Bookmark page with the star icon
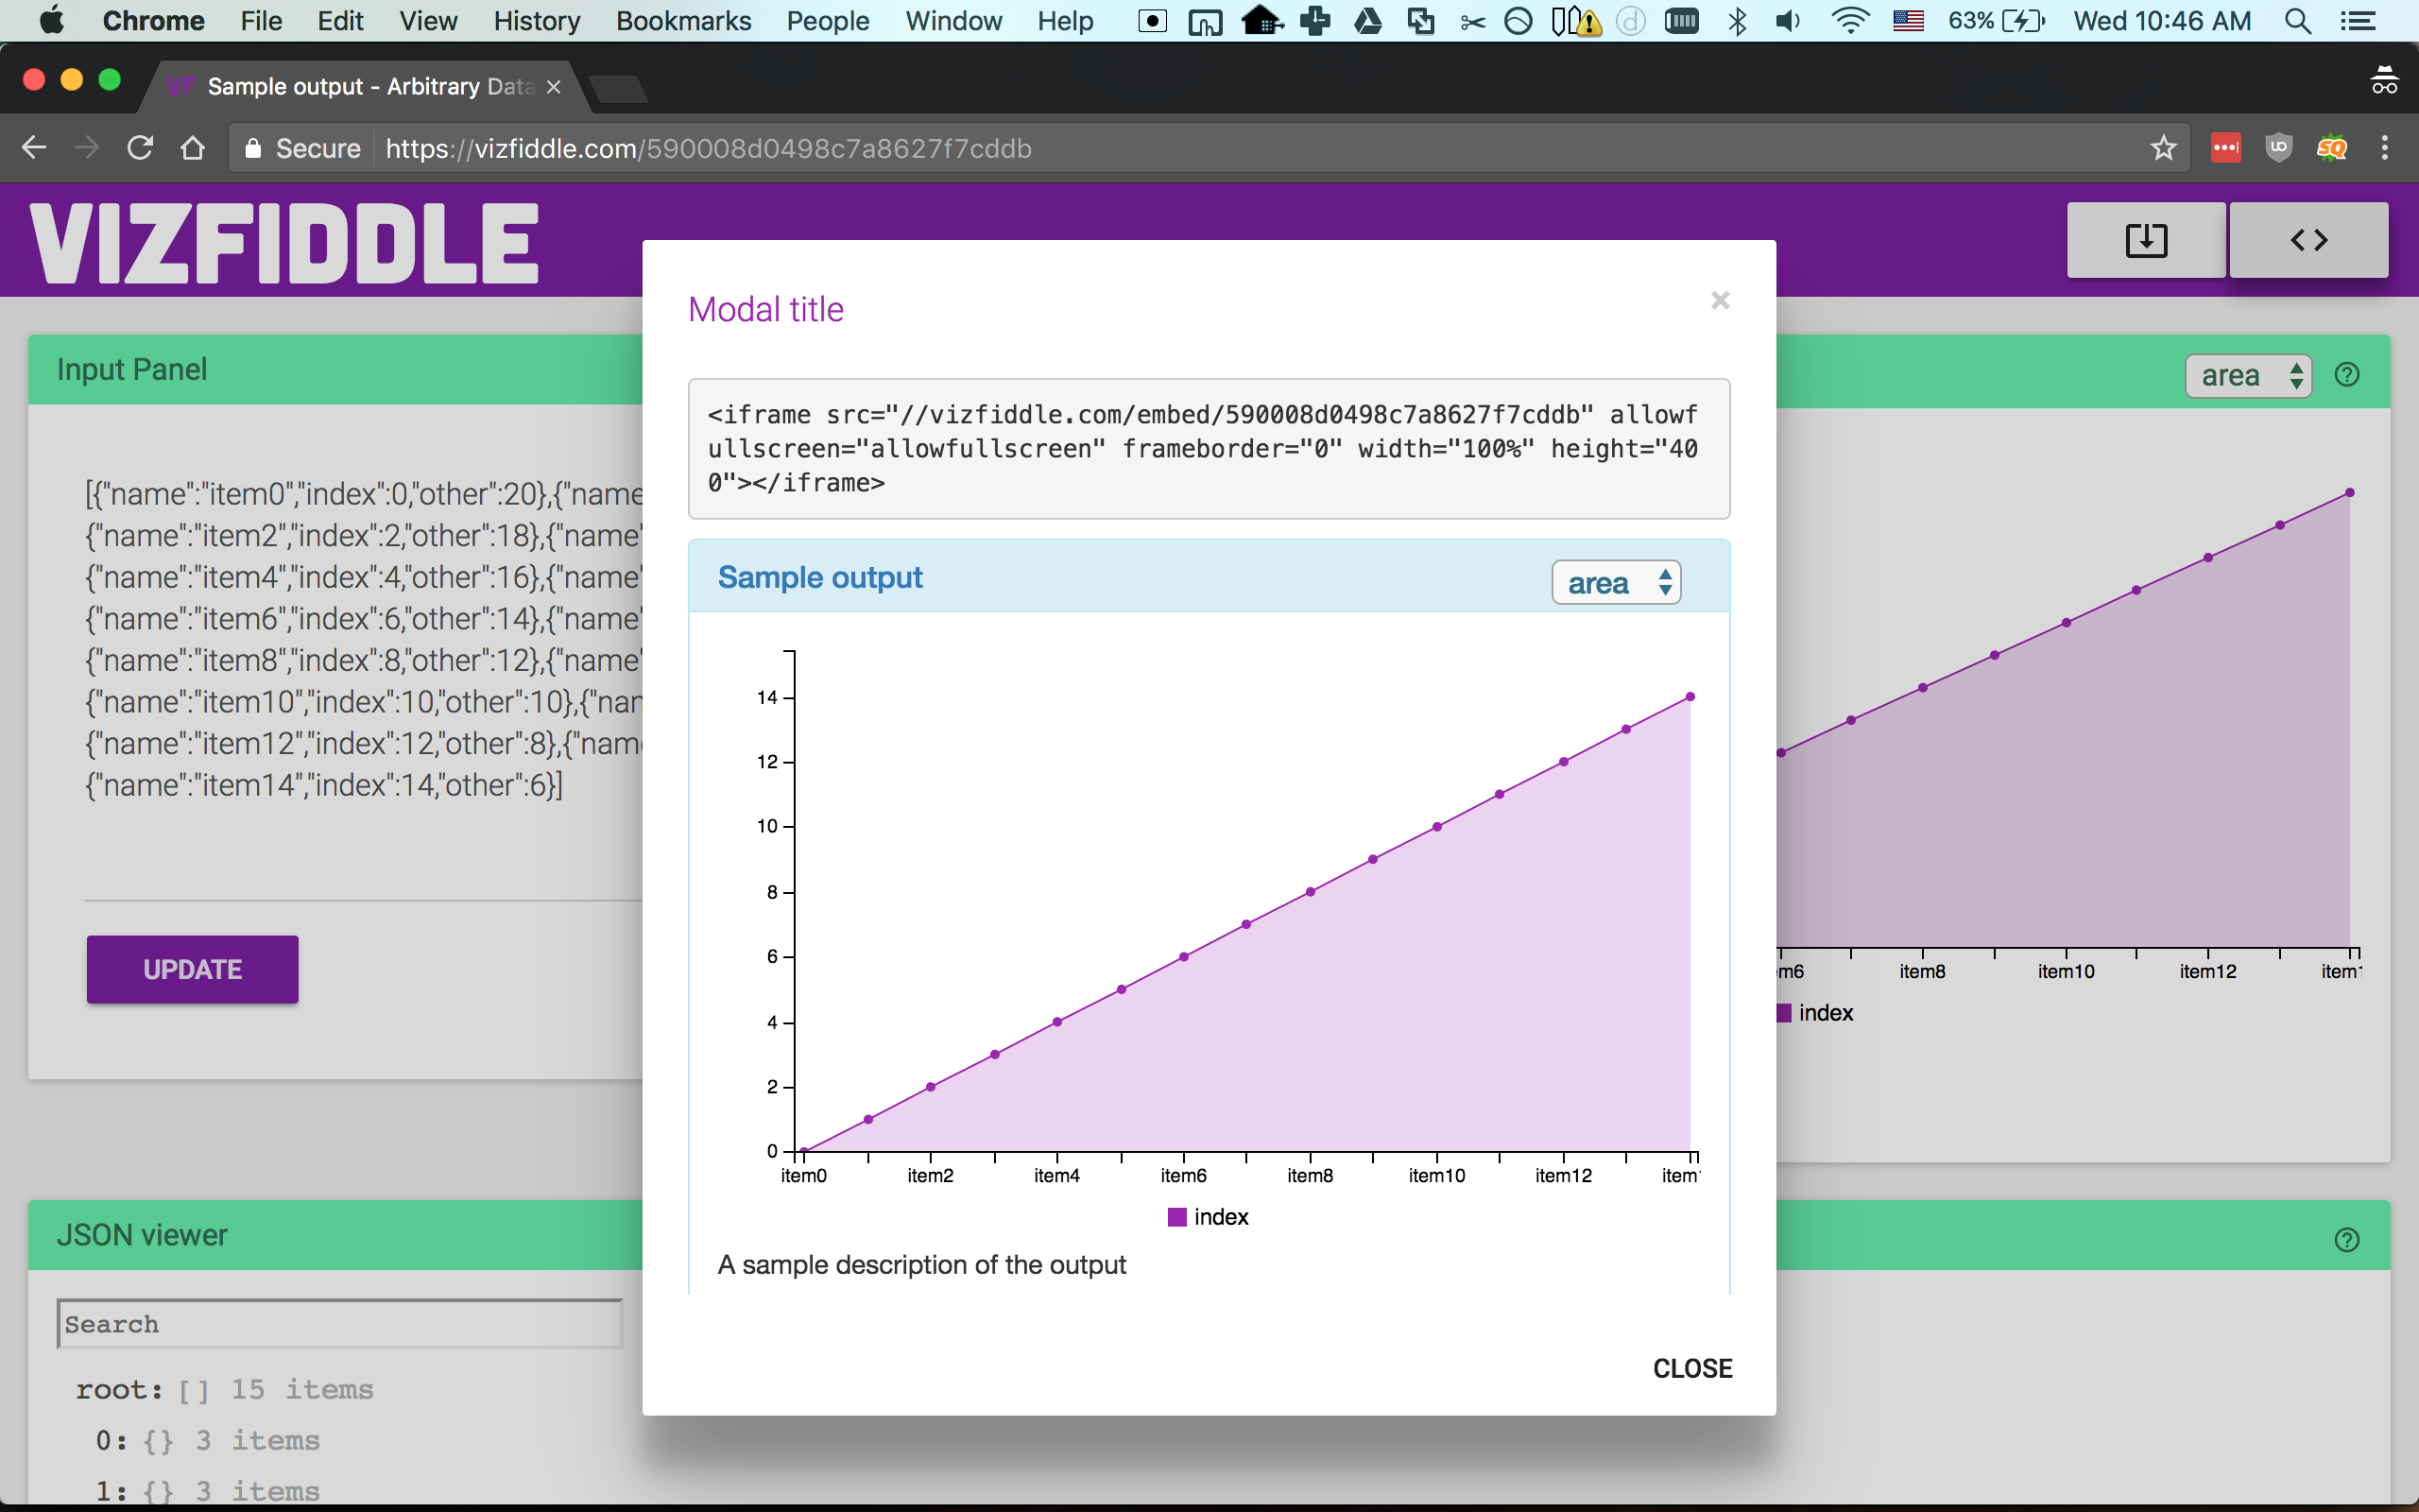The image size is (2419, 1512). tap(2163, 148)
